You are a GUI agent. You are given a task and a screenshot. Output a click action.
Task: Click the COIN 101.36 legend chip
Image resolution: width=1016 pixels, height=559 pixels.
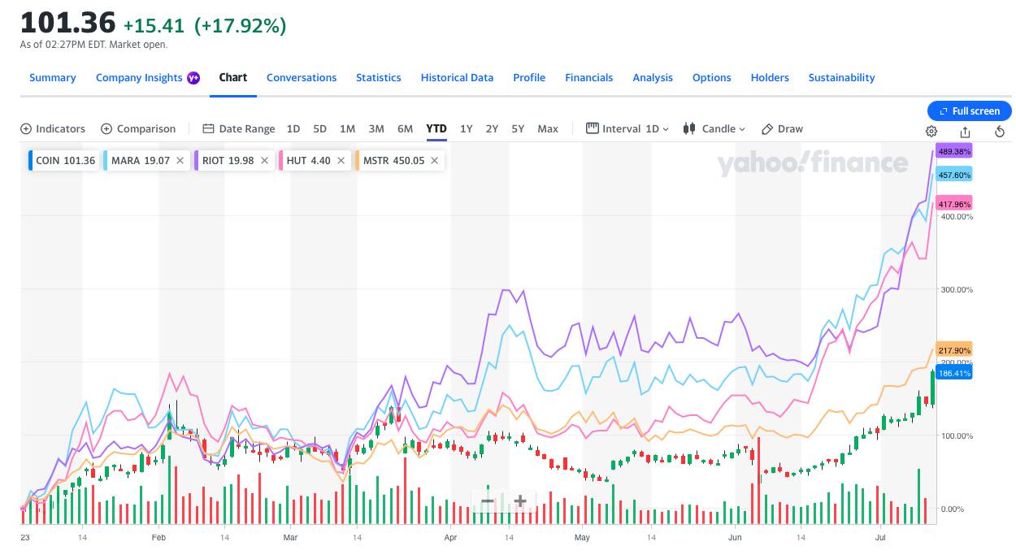(64, 161)
